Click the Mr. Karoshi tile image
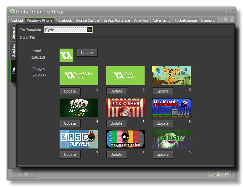243x187 pixels. pyautogui.click(x=171, y=108)
